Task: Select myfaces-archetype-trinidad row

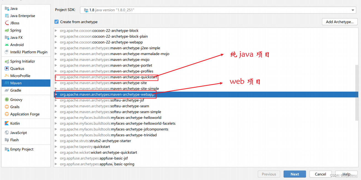Action: coord(206,135)
